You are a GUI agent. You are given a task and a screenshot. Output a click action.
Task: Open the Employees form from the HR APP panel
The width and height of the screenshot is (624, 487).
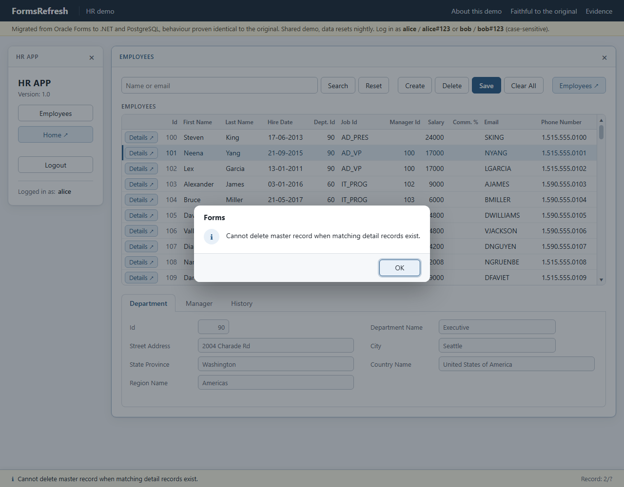click(x=56, y=113)
